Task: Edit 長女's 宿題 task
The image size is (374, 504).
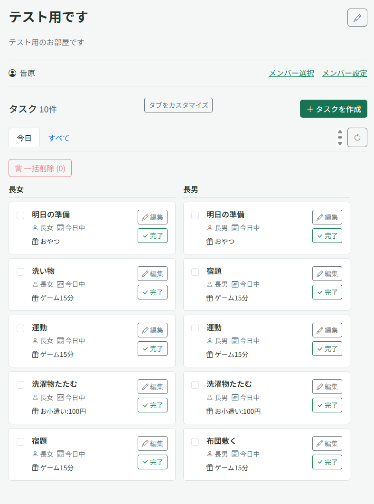Action: coord(152,444)
